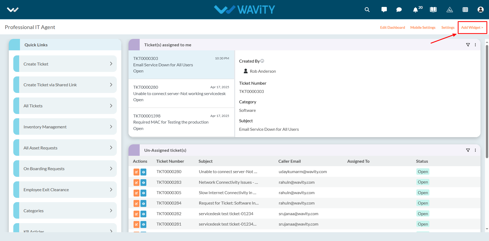Edit ticket TKT0000282 with orange pencil icon
The width and height of the screenshot is (489, 241).
[136, 214]
